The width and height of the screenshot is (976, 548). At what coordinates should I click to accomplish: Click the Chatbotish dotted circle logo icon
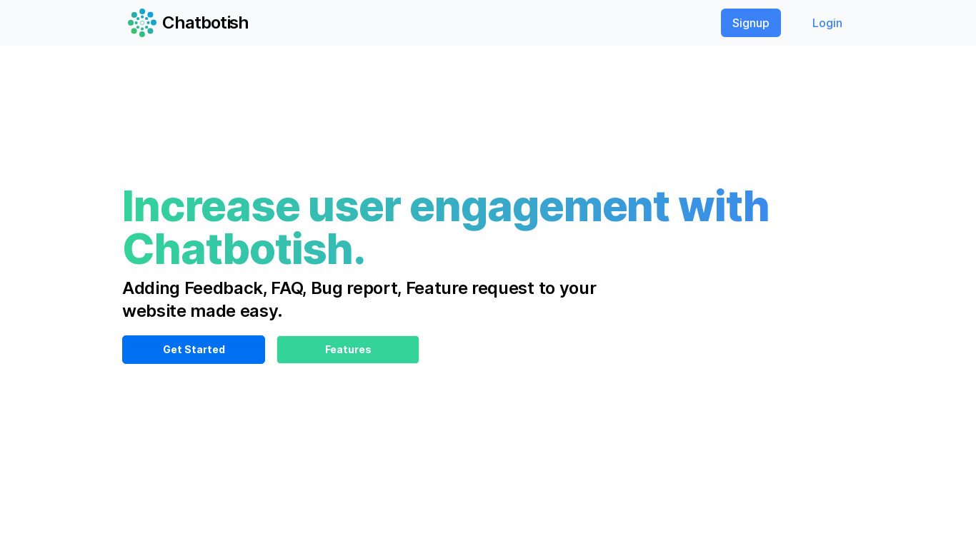click(141, 23)
